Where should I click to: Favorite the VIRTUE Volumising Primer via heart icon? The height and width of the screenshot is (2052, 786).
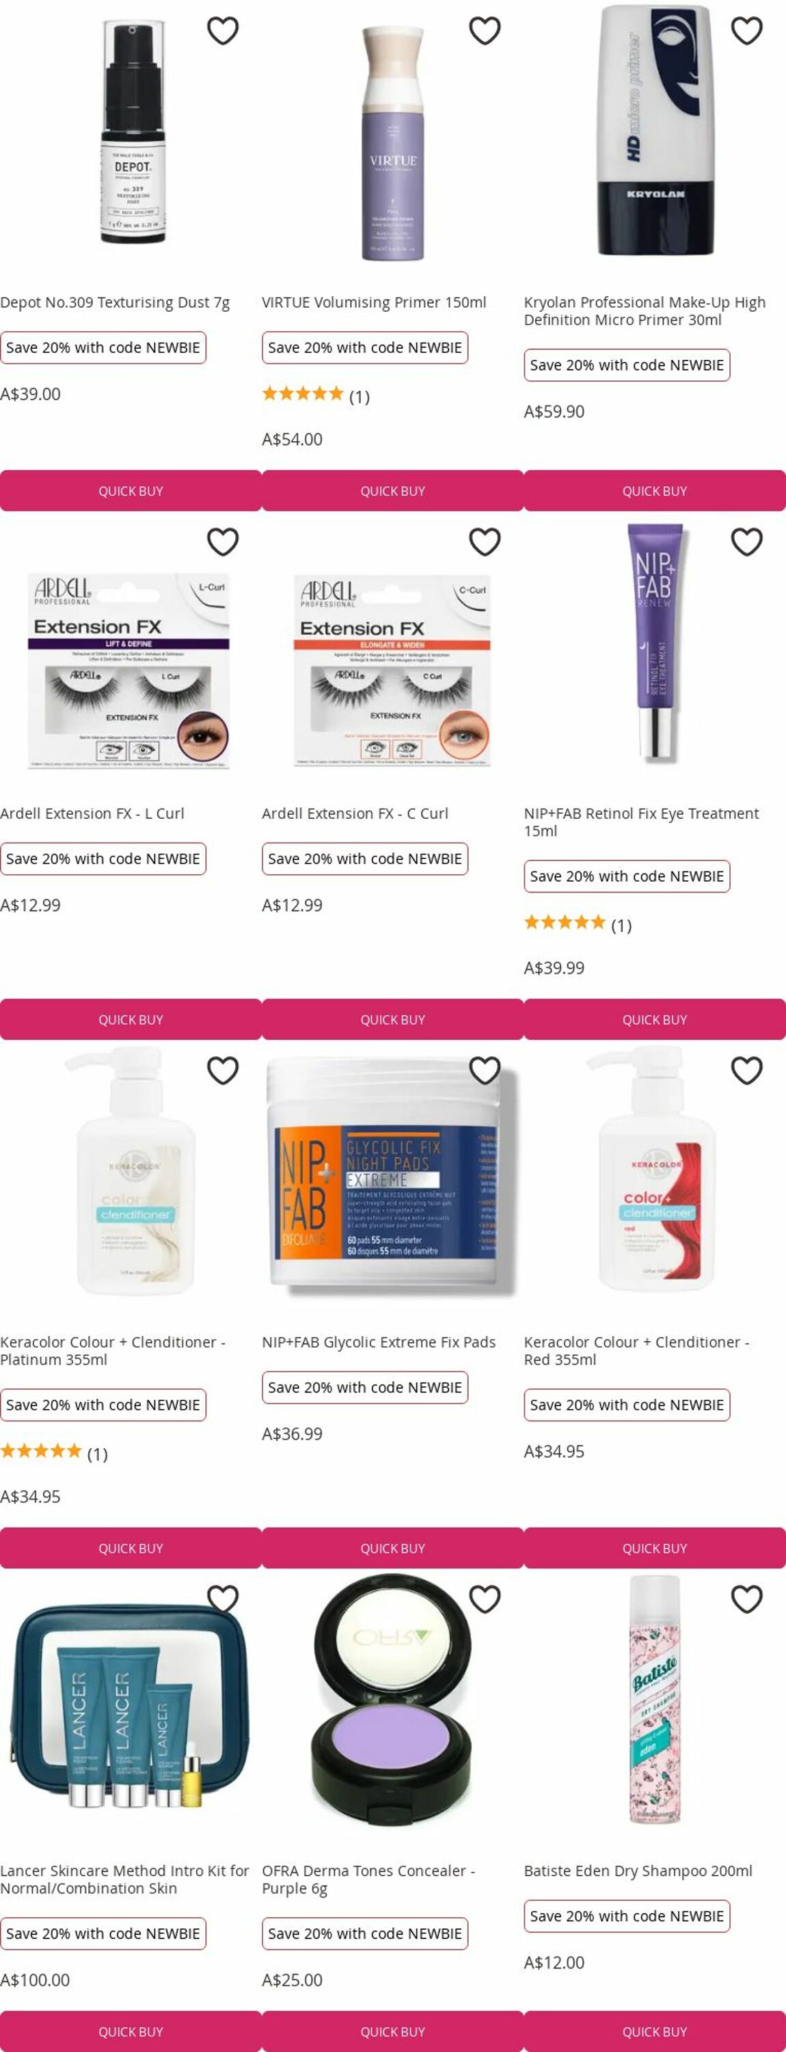(x=485, y=31)
